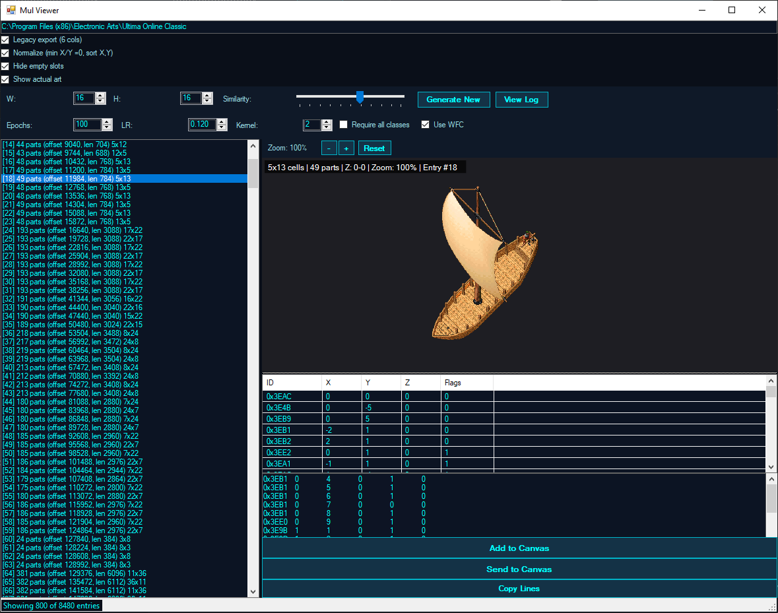Decrease LR with down arrow
Screen dimensions: 778x613
pos(222,127)
